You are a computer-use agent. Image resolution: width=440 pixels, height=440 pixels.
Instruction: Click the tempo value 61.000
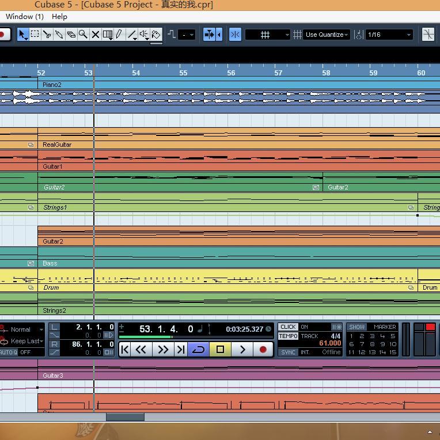(x=330, y=343)
